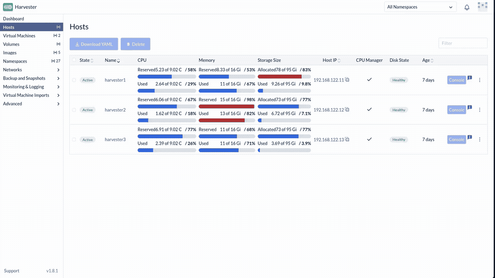Go to Dashboard in sidebar
This screenshot has height=278, width=495.
click(x=13, y=19)
